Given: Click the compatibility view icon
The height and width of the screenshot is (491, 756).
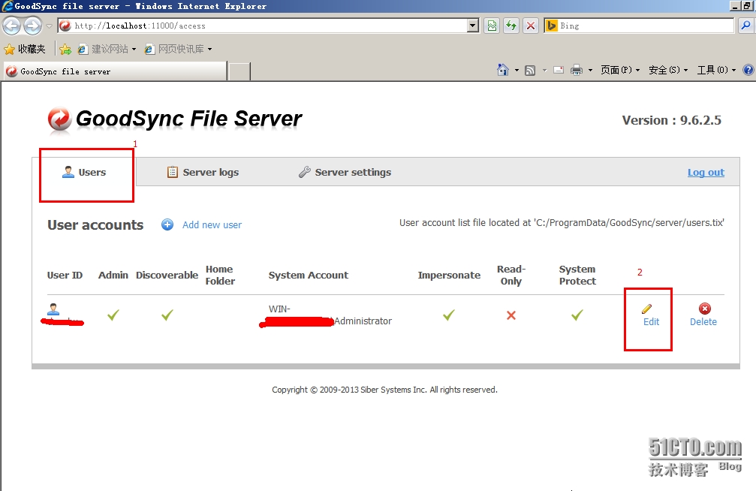Looking at the screenshot, I should [492, 26].
